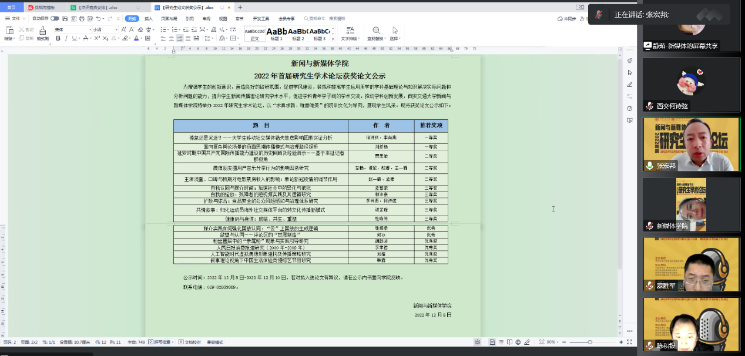Screen dimensions: 745x356
Task: Toggle bold formatting in the ribbon
Action: tap(58, 38)
